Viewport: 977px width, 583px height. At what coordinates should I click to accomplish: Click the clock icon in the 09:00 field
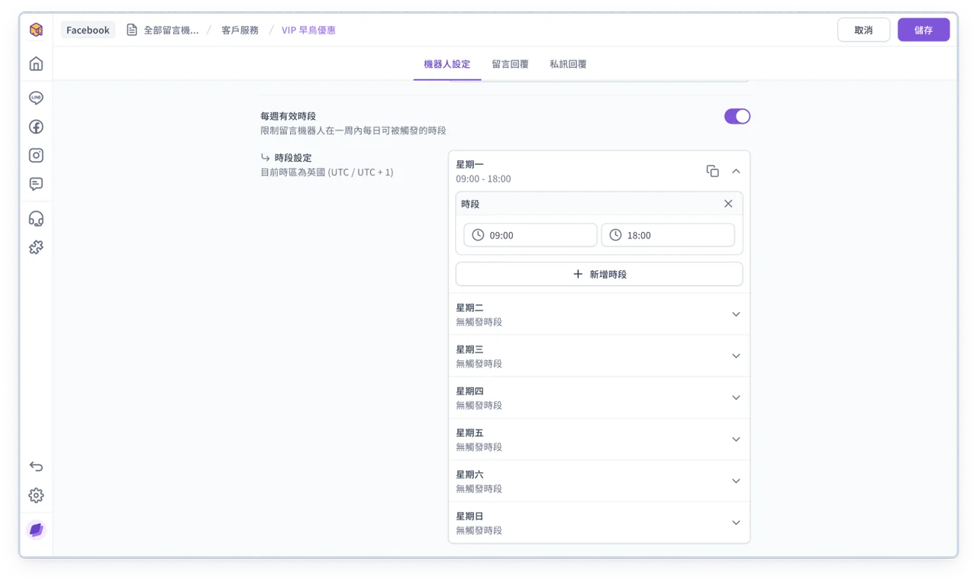pyautogui.click(x=478, y=235)
